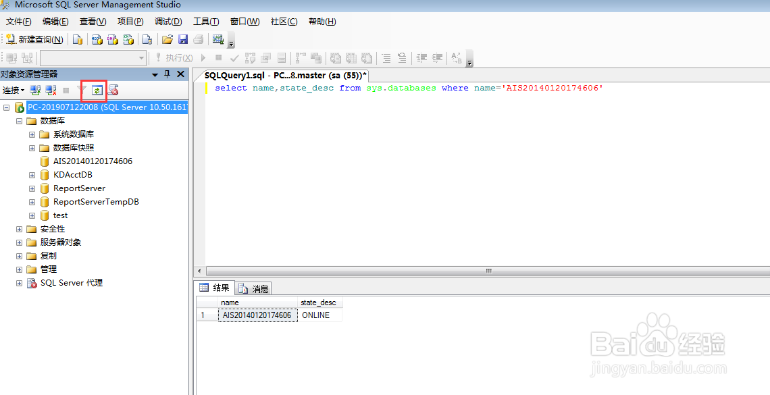Open SQL editor toolbar overflow options
770x395 pixels.
coord(469,60)
